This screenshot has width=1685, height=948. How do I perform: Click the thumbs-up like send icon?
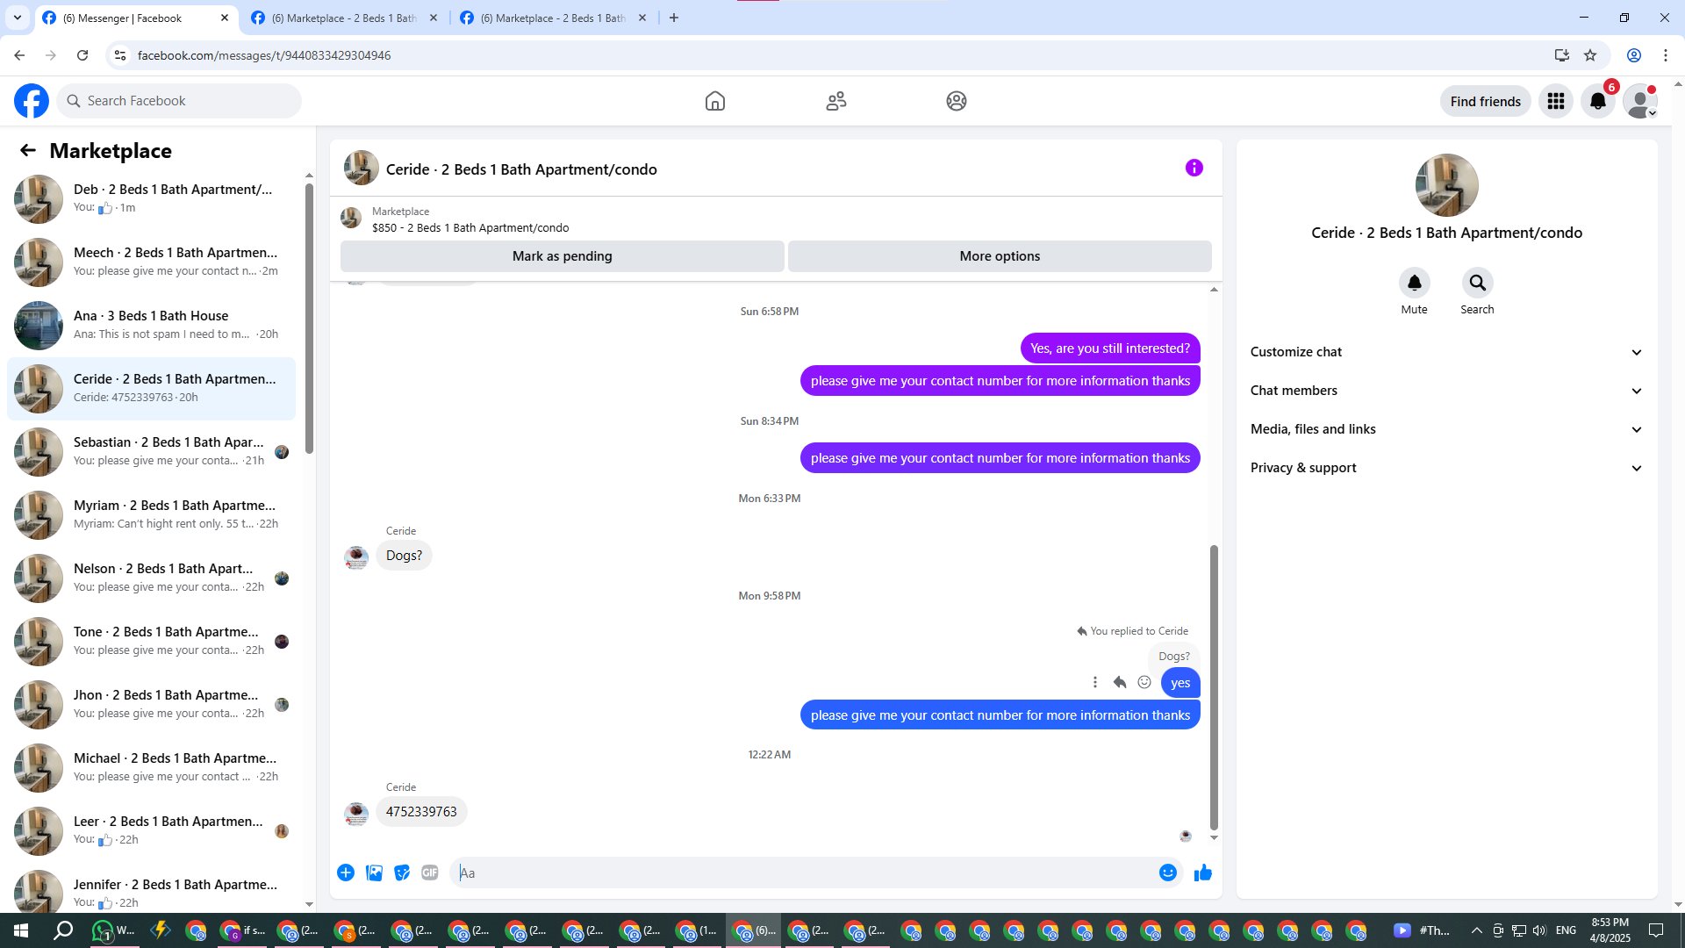point(1202,873)
